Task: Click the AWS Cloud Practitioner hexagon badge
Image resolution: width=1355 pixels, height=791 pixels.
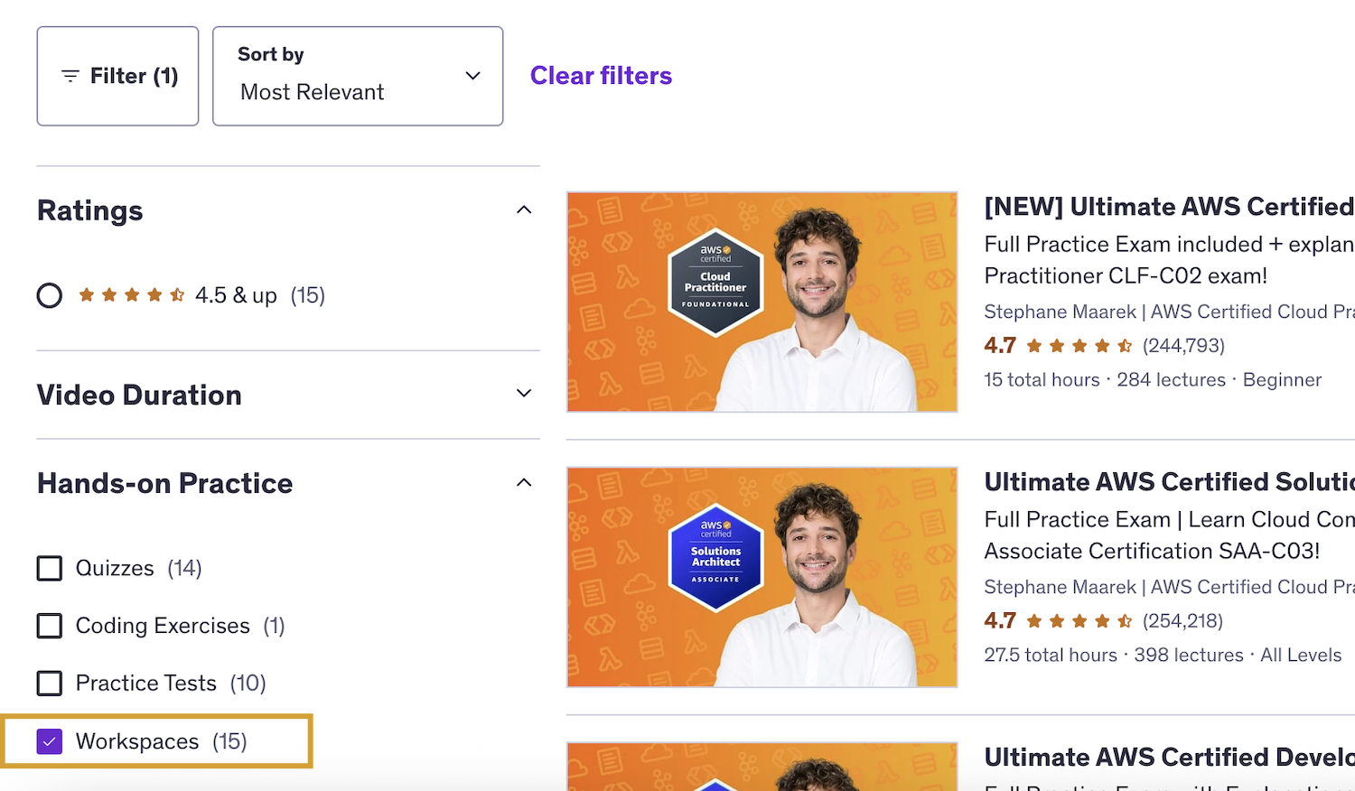Action: (x=715, y=282)
